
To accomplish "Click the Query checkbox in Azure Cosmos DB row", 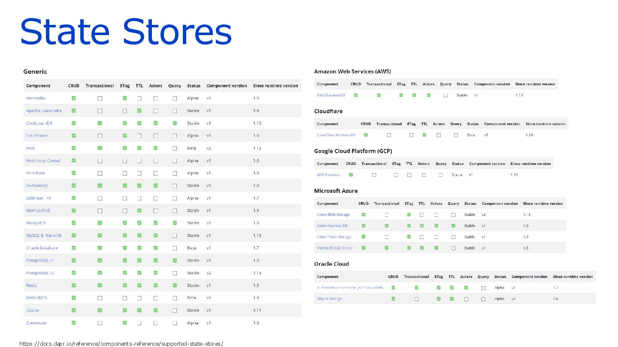I will click(x=453, y=226).
